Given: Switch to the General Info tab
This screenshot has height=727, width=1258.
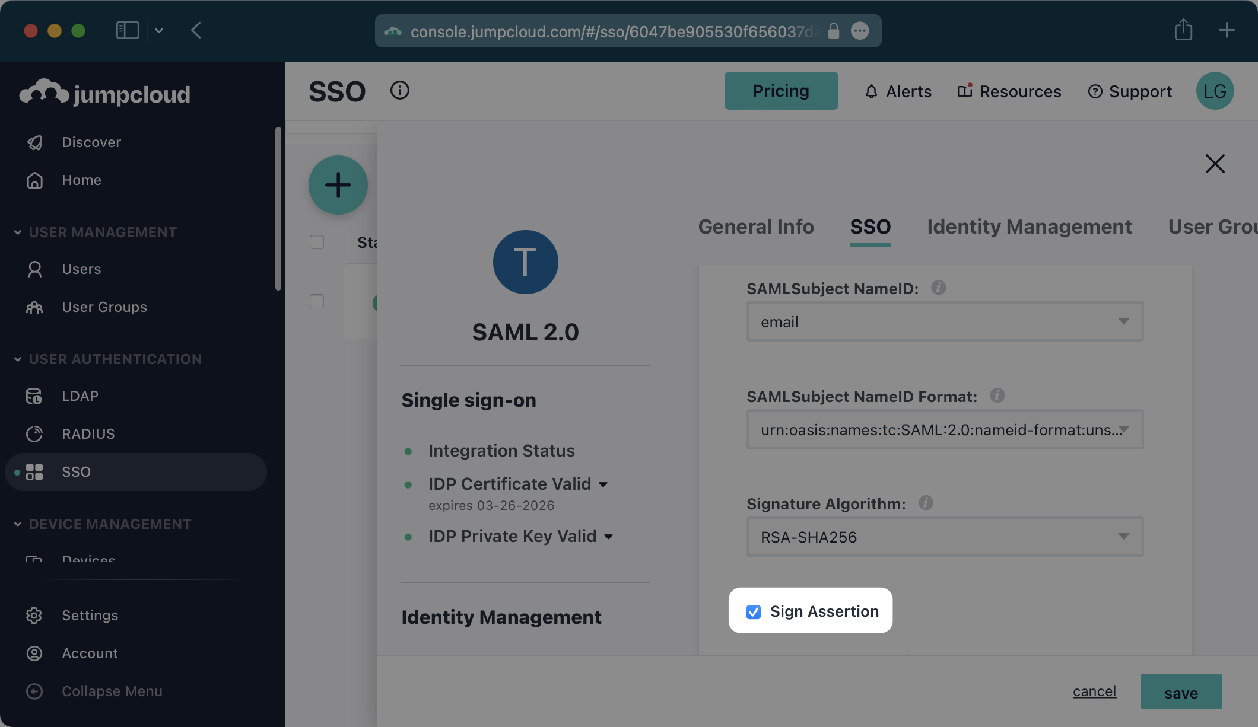Looking at the screenshot, I should pyautogui.click(x=756, y=227).
